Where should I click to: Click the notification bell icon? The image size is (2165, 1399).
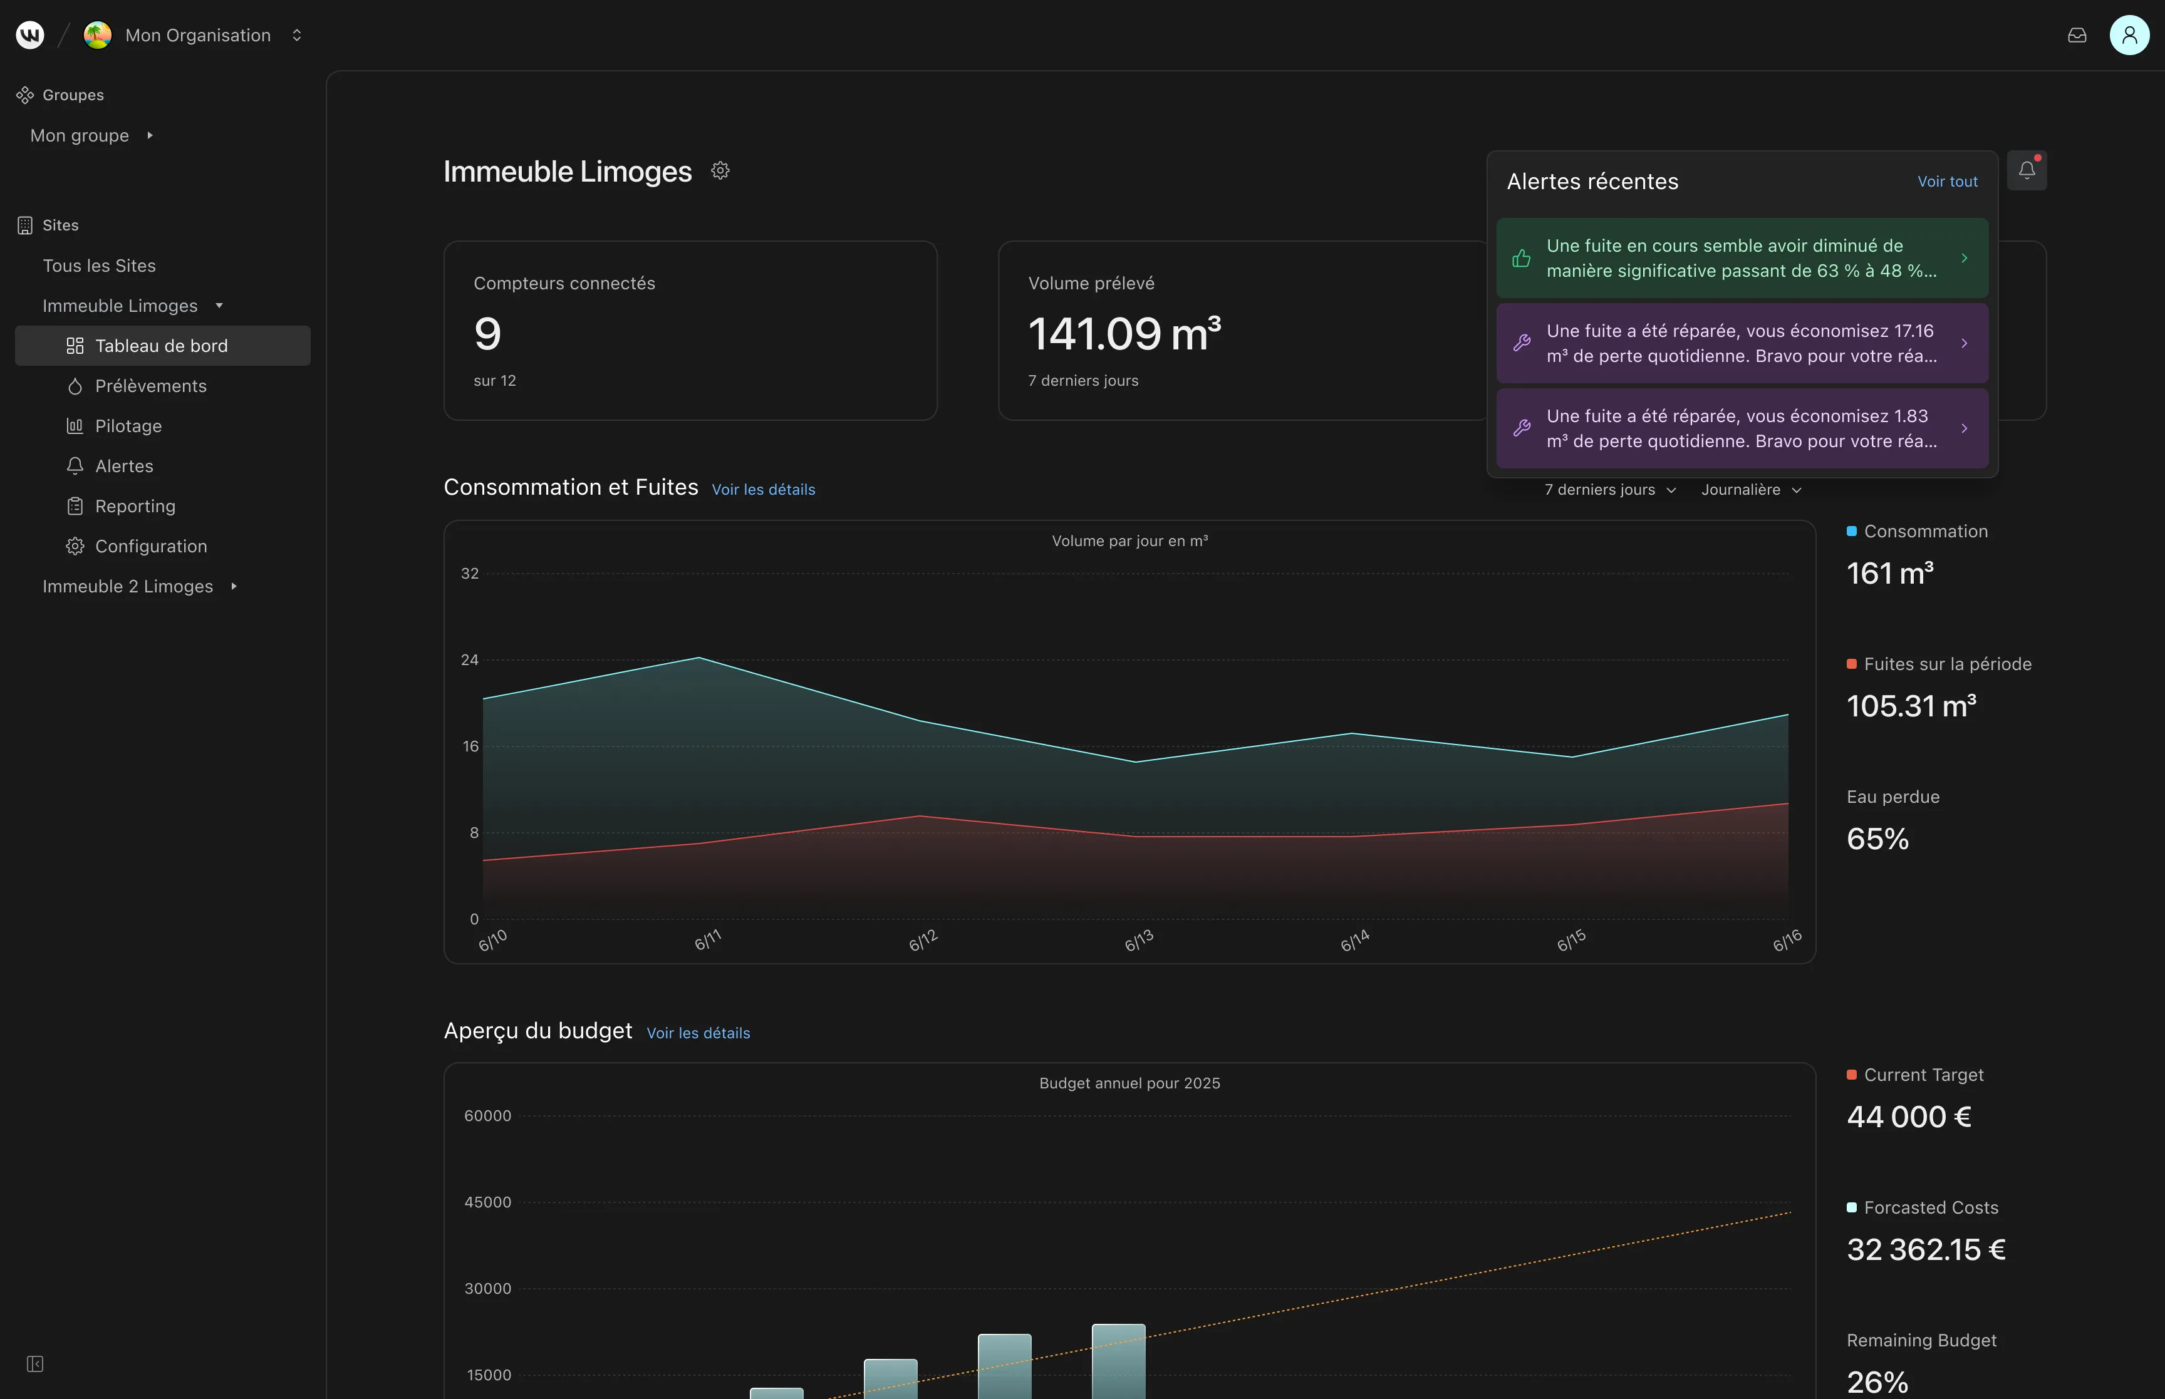click(x=2026, y=171)
